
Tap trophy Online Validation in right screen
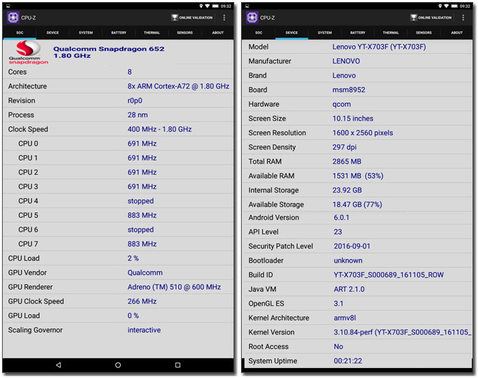(x=431, y=18)
